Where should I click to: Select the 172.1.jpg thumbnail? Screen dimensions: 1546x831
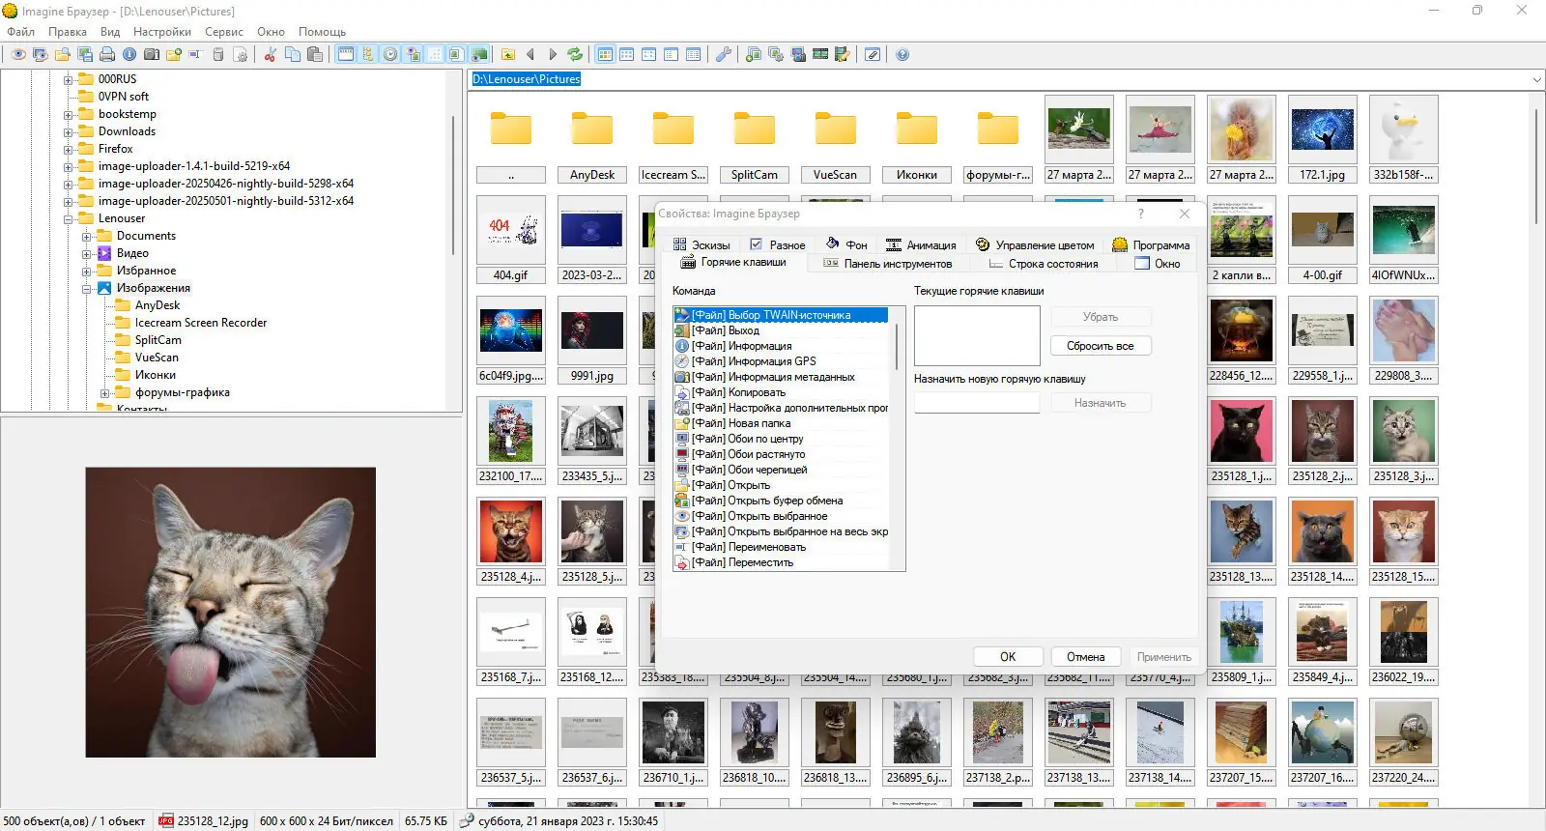coord(1323,139)
